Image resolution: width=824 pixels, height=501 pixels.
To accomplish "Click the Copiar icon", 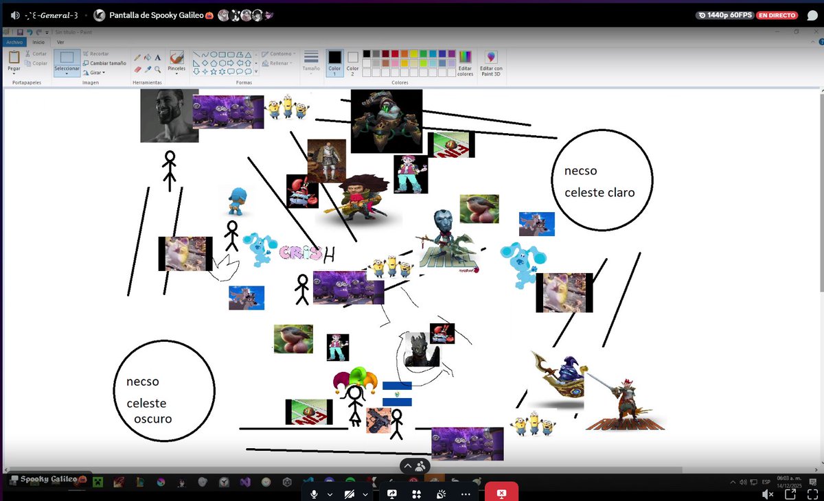I will pyautogui.click(x=28, y=63).
